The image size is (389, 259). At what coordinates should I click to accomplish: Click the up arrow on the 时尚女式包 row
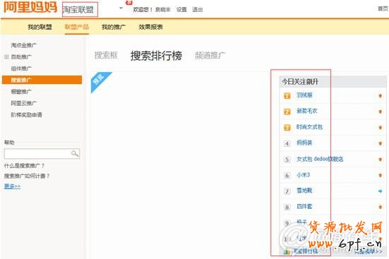tap(380, 128)
